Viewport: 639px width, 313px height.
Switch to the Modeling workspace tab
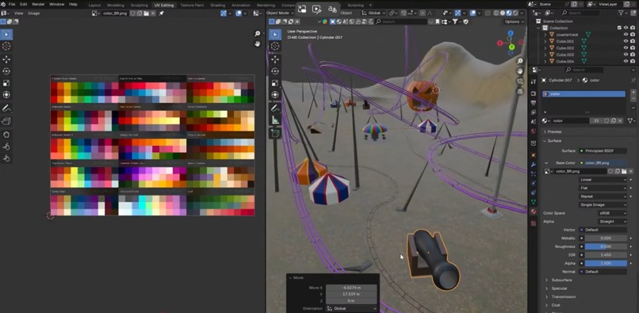[x=116, y=5]
